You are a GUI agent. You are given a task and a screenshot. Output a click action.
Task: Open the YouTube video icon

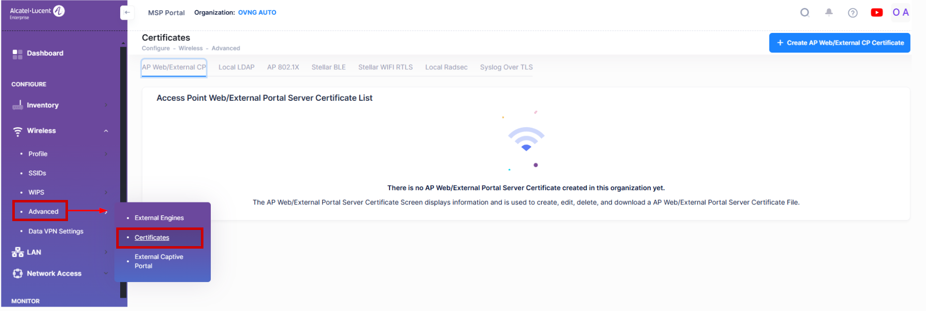point(877,13)
